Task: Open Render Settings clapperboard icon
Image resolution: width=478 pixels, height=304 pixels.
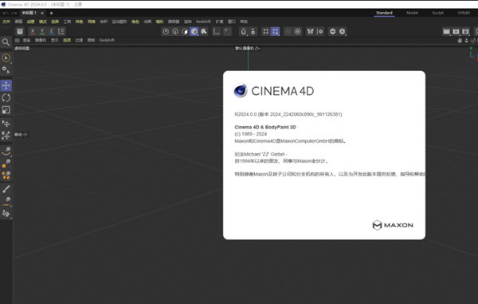Action: (x=465, y=31)
